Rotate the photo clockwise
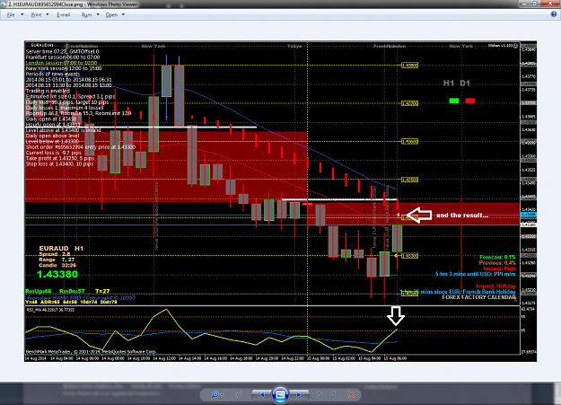 [333, 394]
